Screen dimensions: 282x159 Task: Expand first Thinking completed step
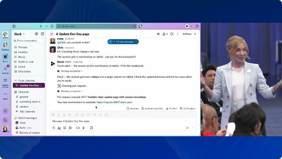point(70,71)
